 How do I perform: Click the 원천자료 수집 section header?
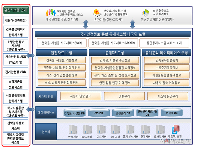pos(61,52)
